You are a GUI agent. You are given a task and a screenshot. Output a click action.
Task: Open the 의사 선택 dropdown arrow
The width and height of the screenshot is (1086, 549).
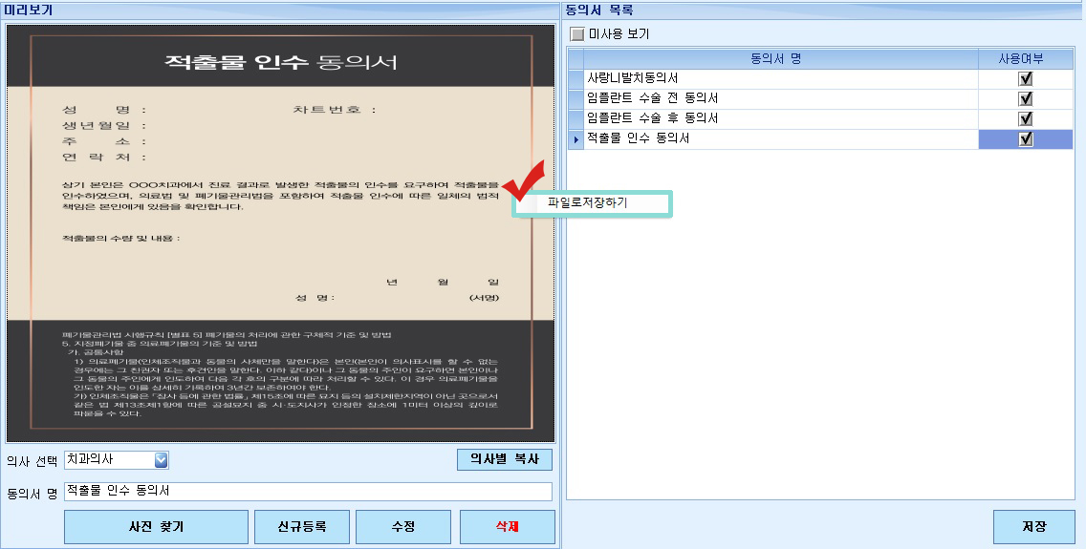[161, 460]
